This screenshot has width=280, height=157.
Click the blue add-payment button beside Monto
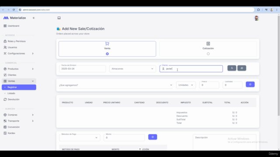tap(153, 137)
